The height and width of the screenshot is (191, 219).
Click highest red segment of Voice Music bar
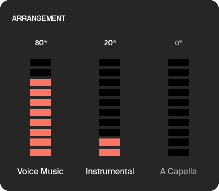point(41,82)
